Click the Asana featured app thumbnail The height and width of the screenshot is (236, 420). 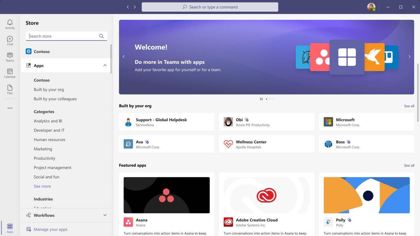coord(167,195)
